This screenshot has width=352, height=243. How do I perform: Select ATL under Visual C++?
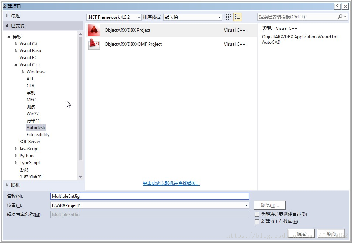pyautogui.click(x=30, y=79)
